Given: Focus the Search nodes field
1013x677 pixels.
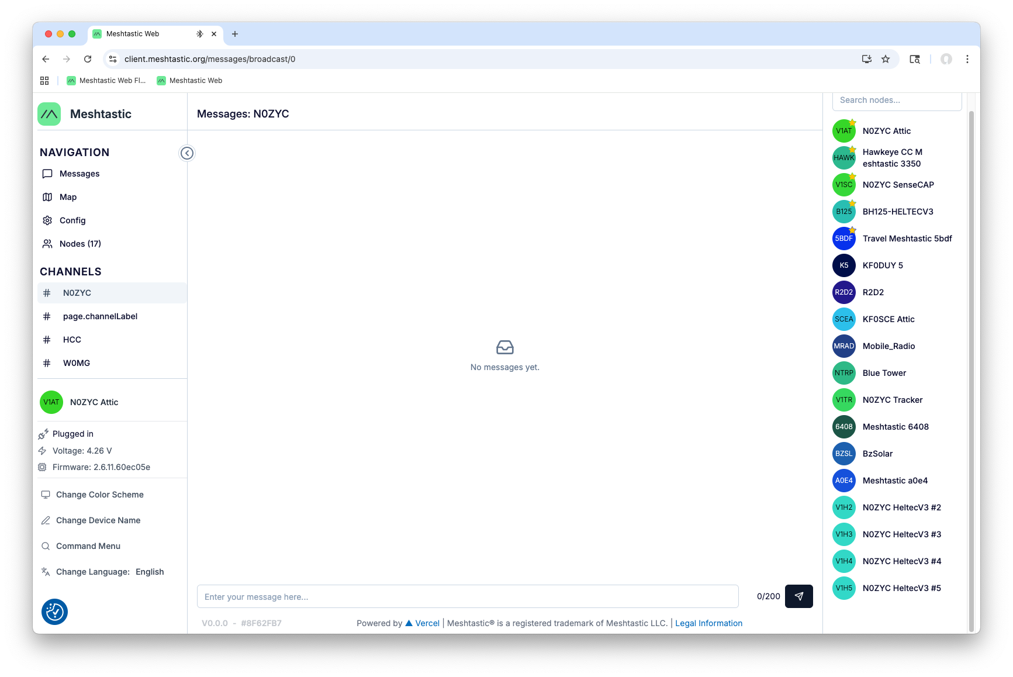Looking at the screenshot, I should click(x=896, y=101).
